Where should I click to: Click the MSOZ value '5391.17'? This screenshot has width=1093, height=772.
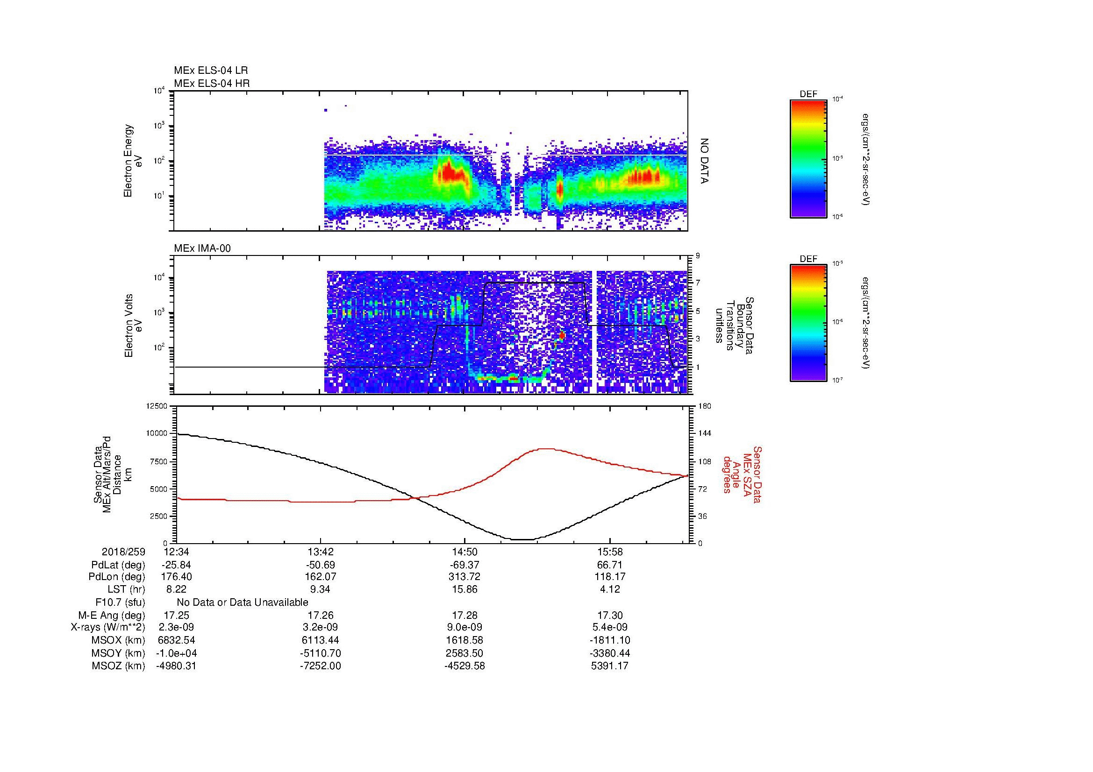click(610, 666)
